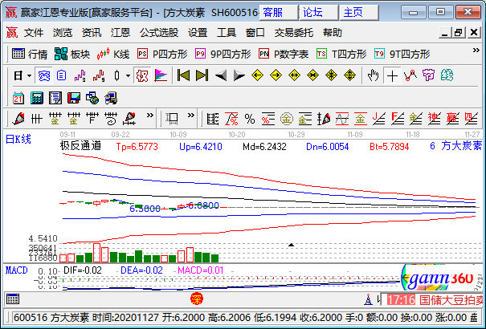Jump to the first bar
Viewport: 486px width, 329px height.
pos(183,75)
